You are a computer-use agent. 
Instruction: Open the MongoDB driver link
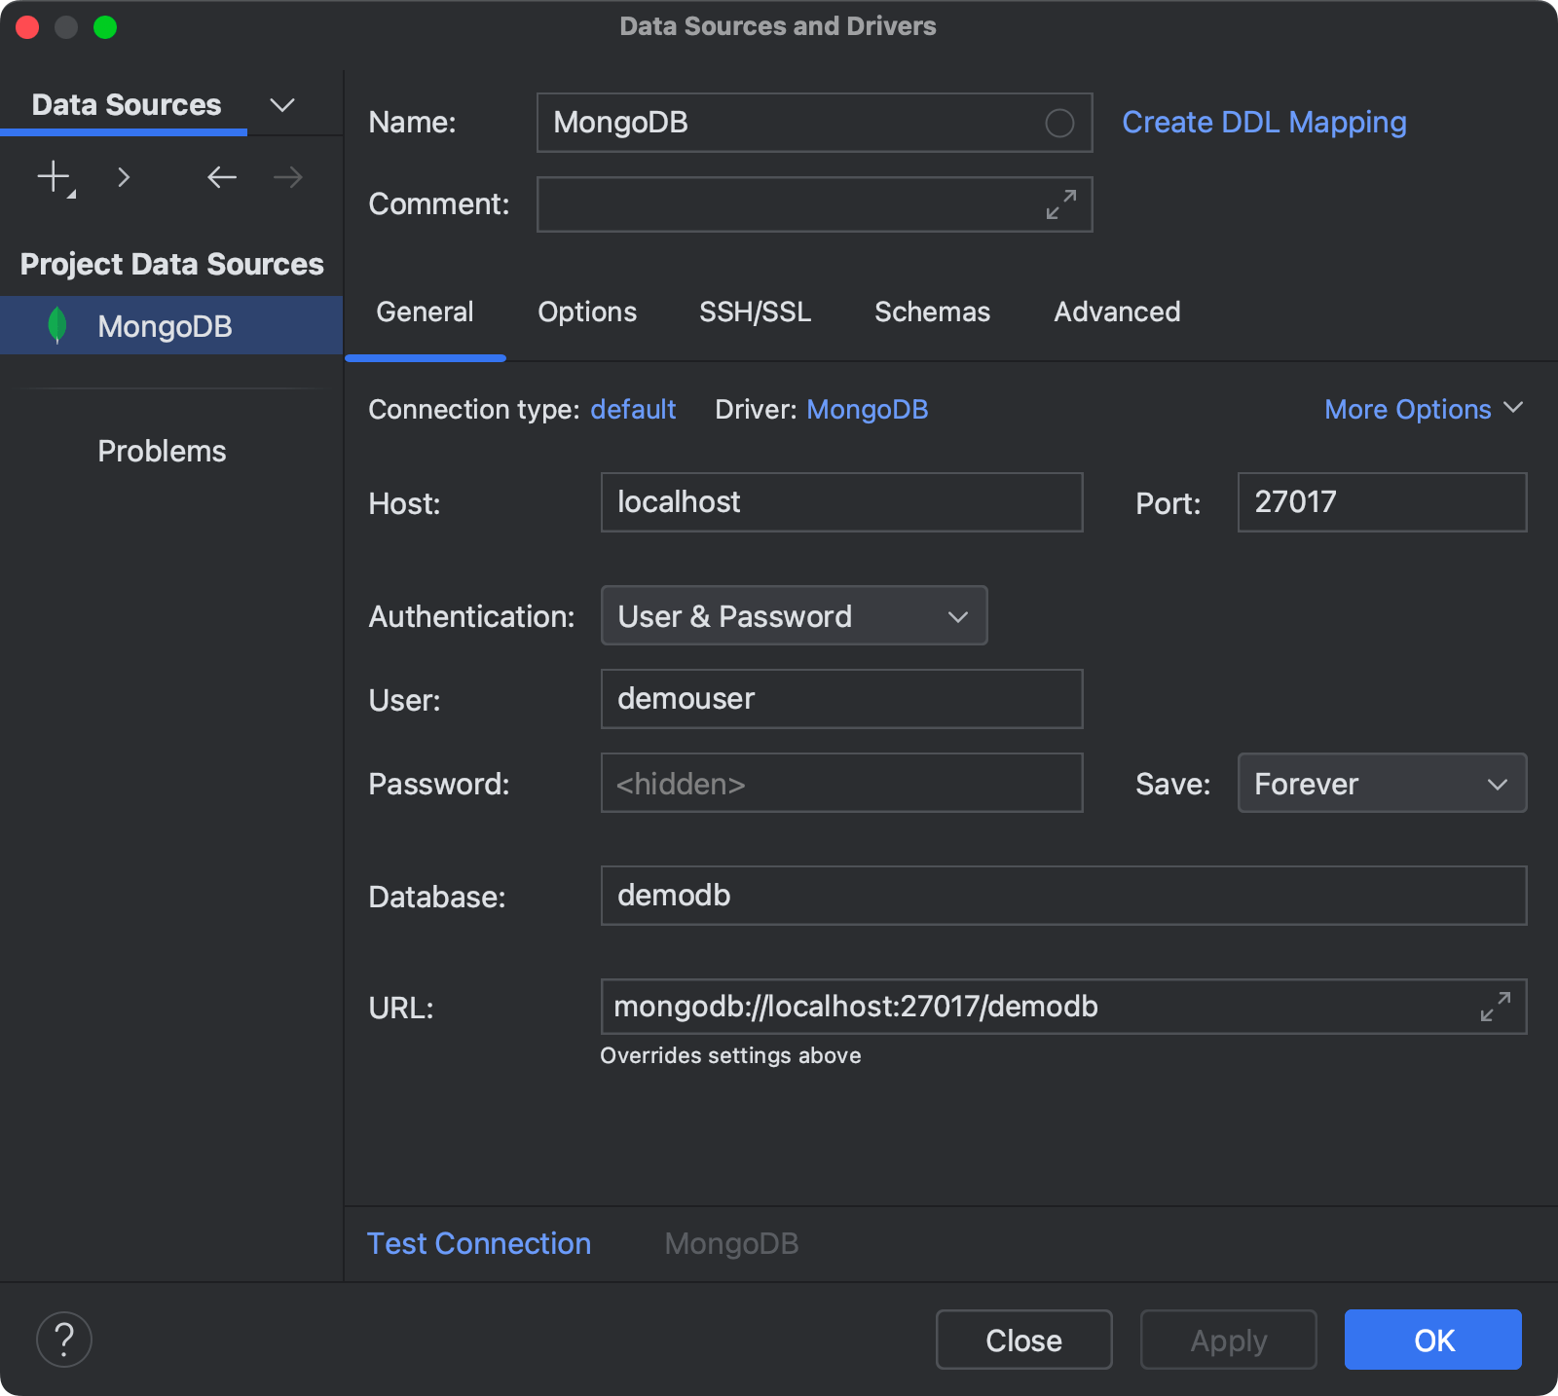(866, 409)
